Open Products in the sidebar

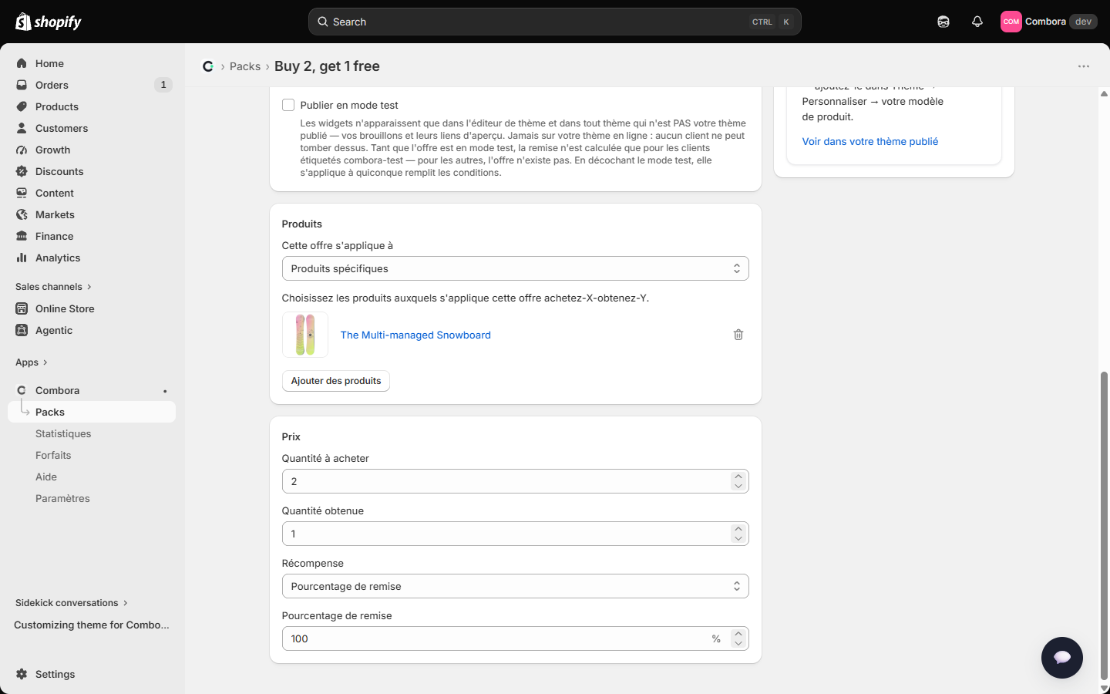point(92,106)
